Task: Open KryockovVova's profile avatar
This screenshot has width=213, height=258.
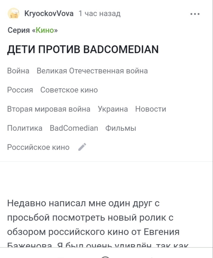Action: click(x=14, y=14)
